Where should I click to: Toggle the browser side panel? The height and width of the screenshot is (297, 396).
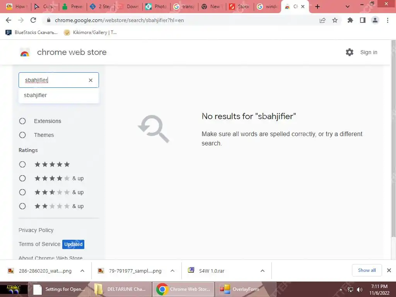[x=363, y=20]
